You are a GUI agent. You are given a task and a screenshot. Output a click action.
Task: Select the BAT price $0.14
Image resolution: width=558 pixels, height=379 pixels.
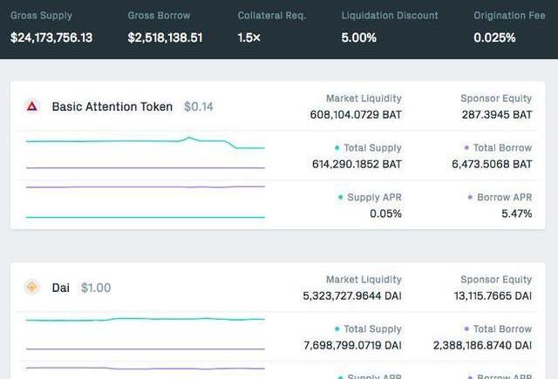[x=199, y=106]
